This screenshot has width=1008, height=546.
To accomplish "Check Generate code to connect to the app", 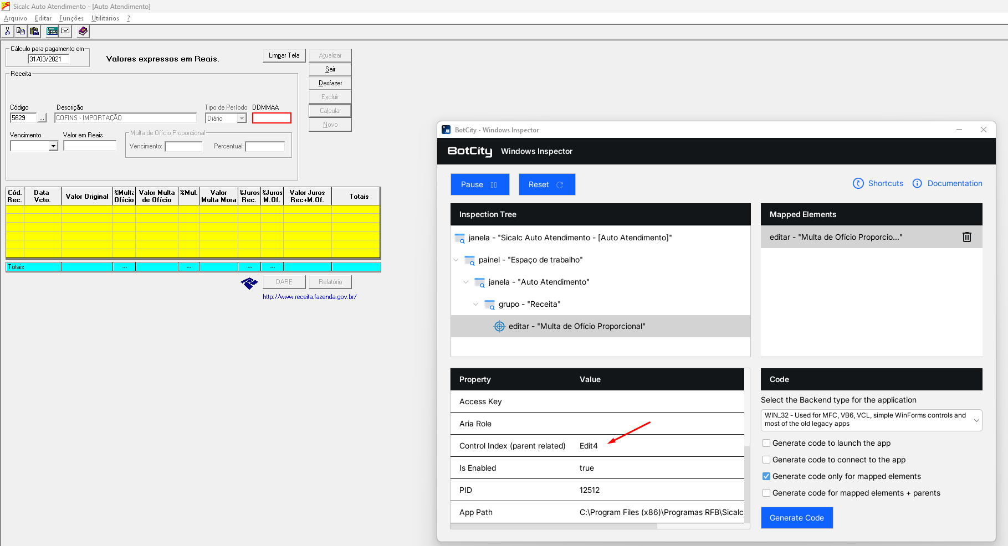I will (766, 460).
